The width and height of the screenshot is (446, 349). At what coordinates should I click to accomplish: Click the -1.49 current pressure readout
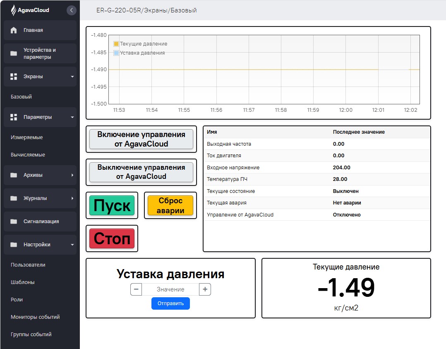pyautogui.click(x=346, y=287)
